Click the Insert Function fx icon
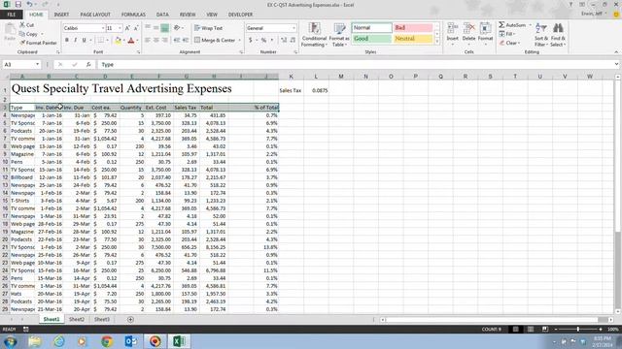This screenshot has height=349, width=622. (x=88, y=64)
